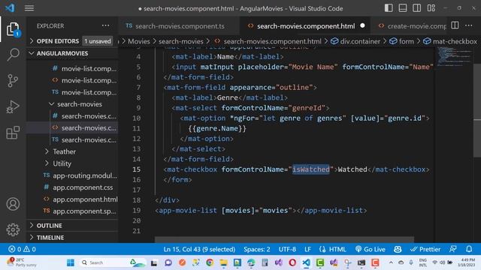Image resolution: width=481 pixels, height=270 pixels.
Task: Open app.component.css file
Action: [83, 187]
